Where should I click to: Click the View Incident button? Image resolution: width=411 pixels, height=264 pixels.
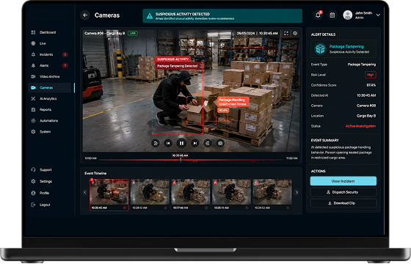point(343,181)
